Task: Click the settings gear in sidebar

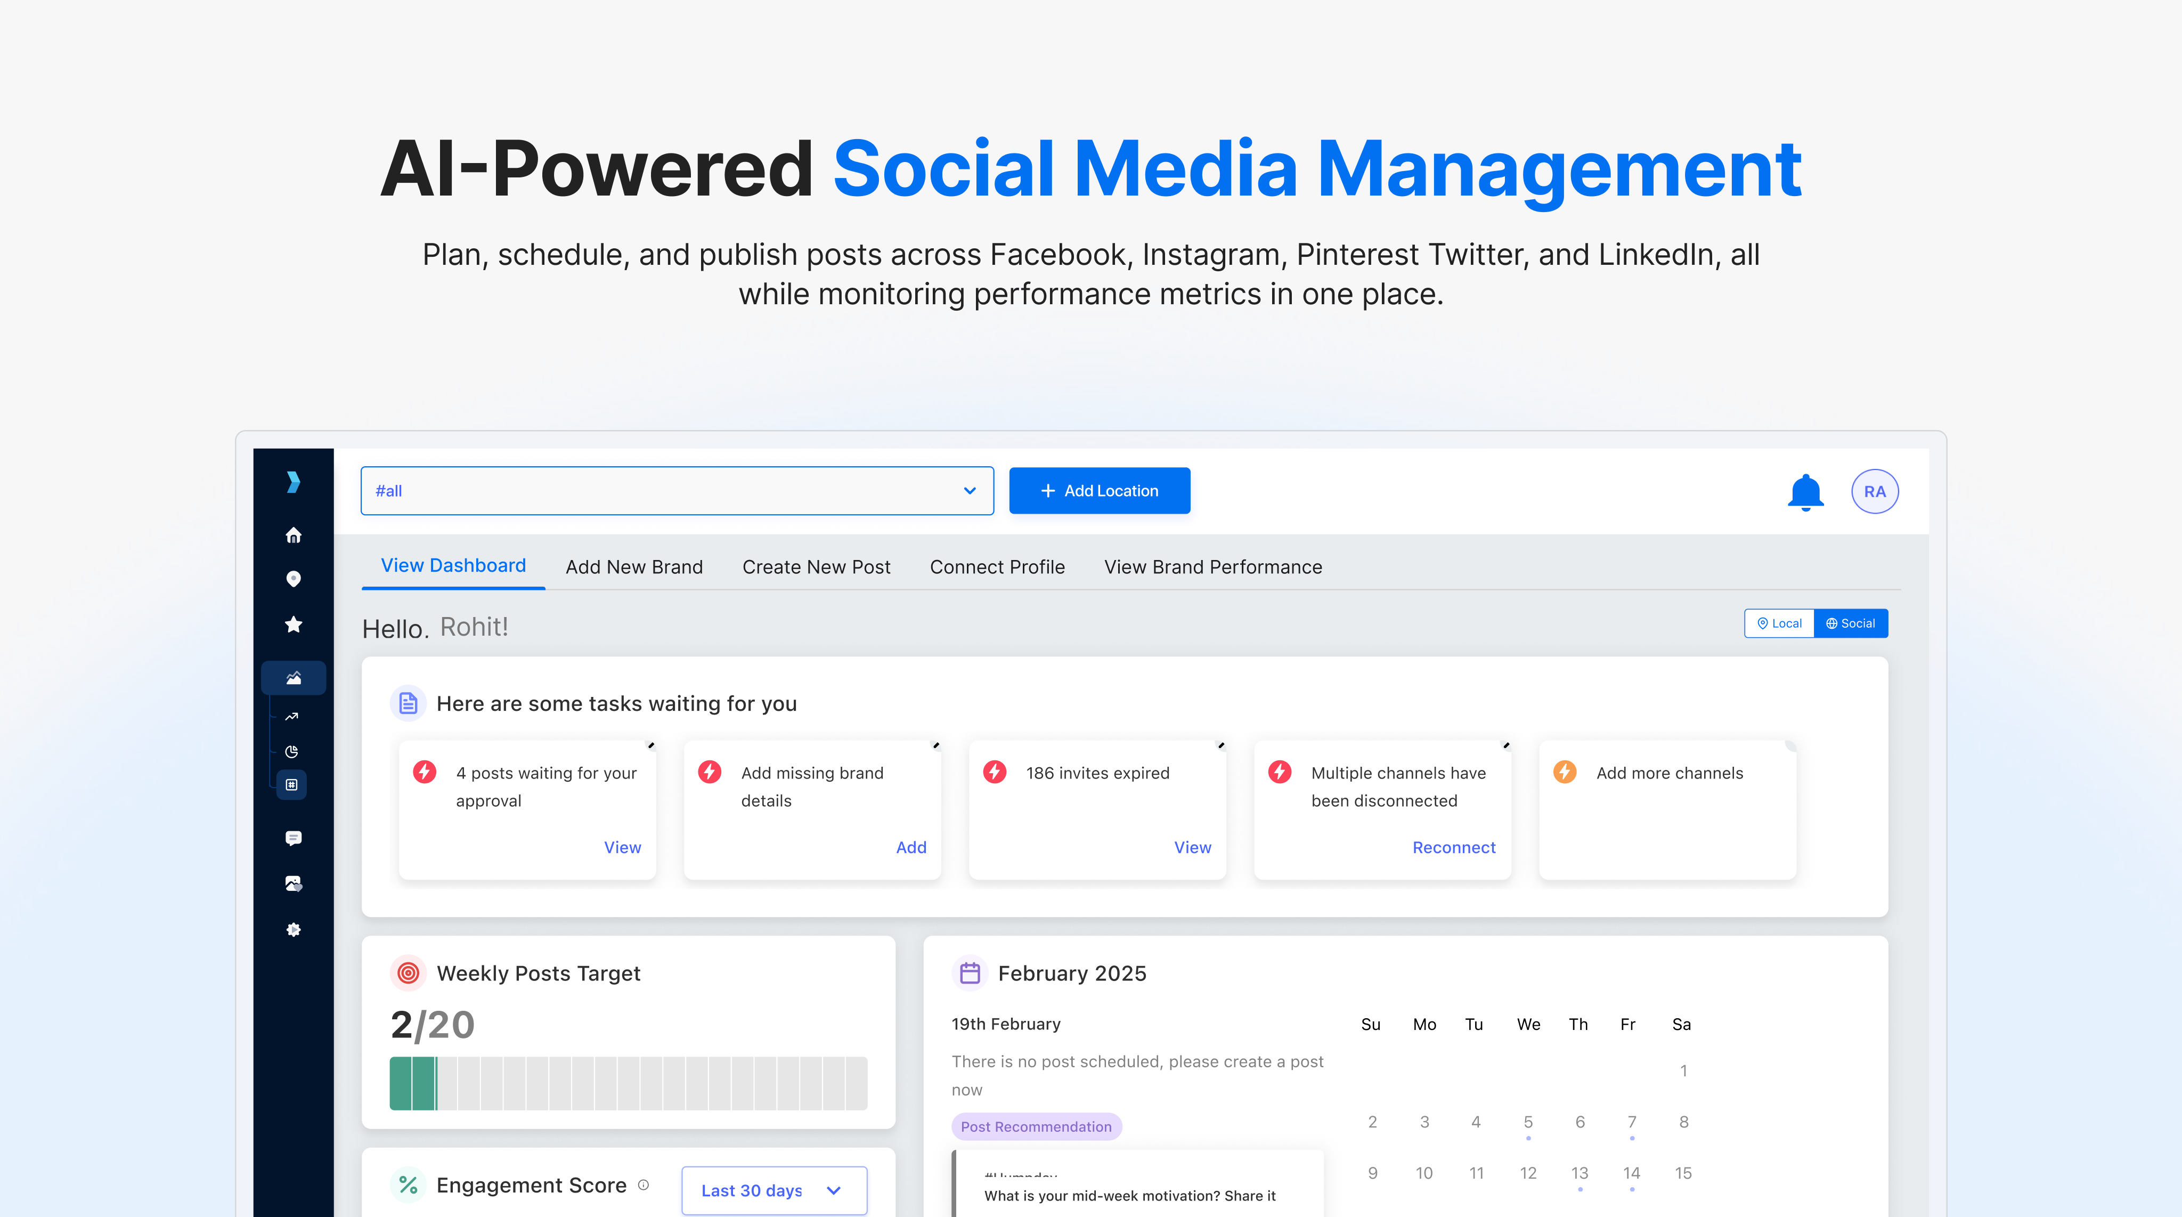Action: pos(293,930)
